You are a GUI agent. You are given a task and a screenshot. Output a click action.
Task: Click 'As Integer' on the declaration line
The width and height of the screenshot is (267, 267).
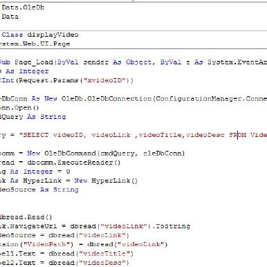27,71
